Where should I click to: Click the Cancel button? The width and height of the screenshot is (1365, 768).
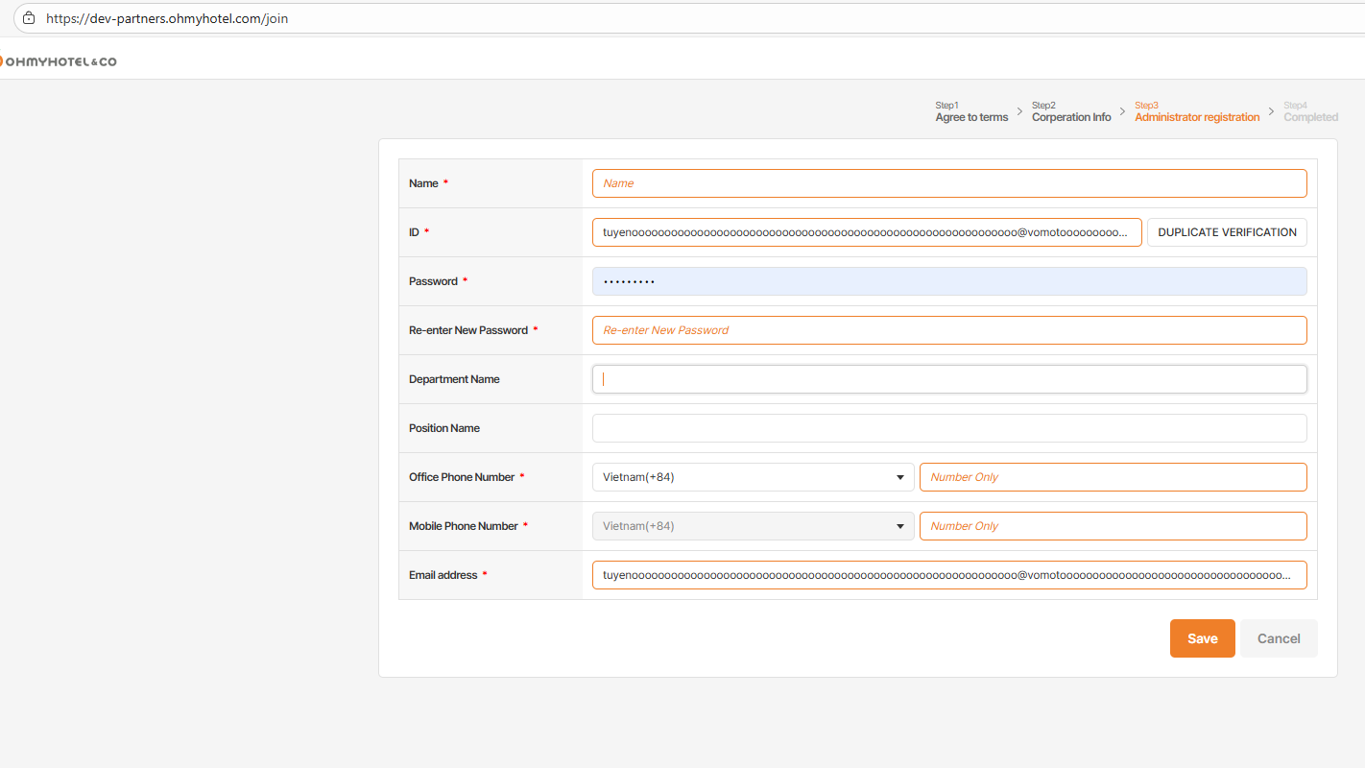click(1279, 638)
